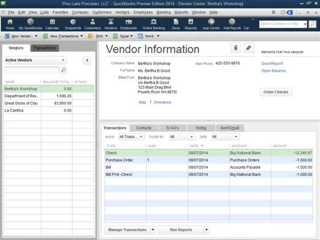Open the Vendors center icon

[x=110, y=24]
